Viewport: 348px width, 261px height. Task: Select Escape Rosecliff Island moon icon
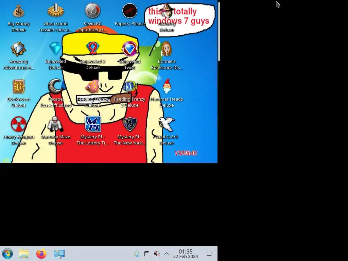coord(55,86)
